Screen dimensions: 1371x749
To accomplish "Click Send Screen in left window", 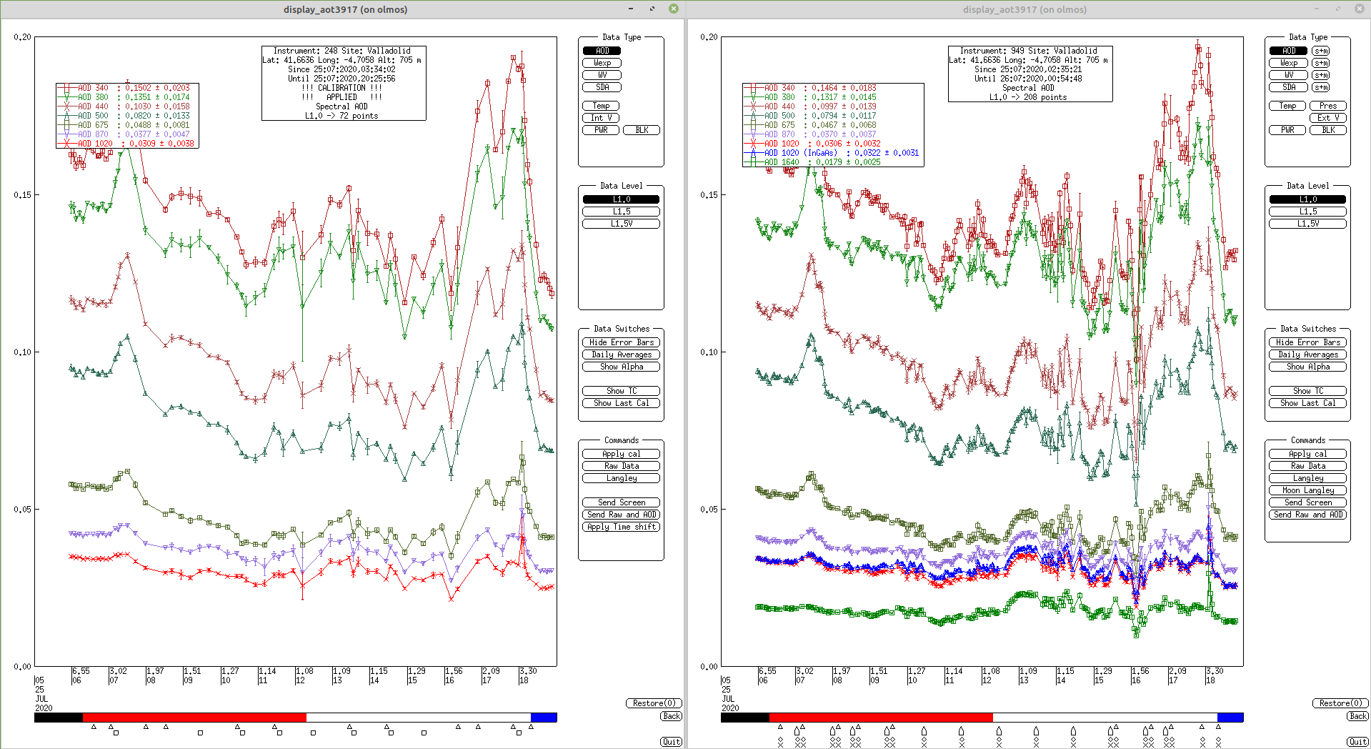I will [x=621, y=502].
